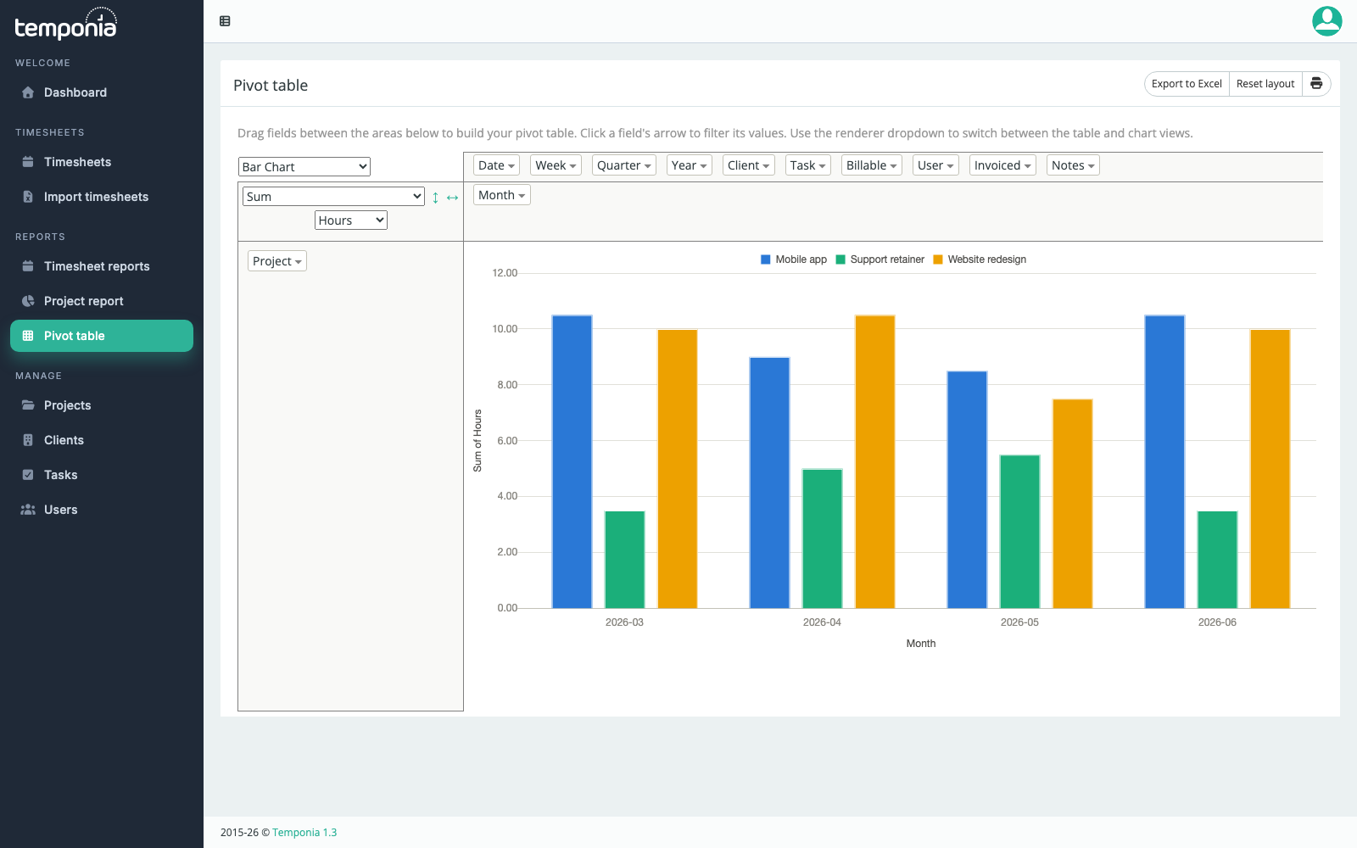Screen dimensions: 1357x848
Task: Click the Project report pie icon
Action: tap(28, 301)
